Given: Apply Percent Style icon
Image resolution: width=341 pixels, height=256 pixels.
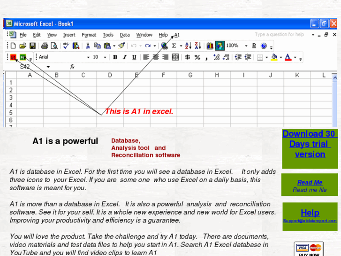Looking at the screenshot, I should 197,57.
